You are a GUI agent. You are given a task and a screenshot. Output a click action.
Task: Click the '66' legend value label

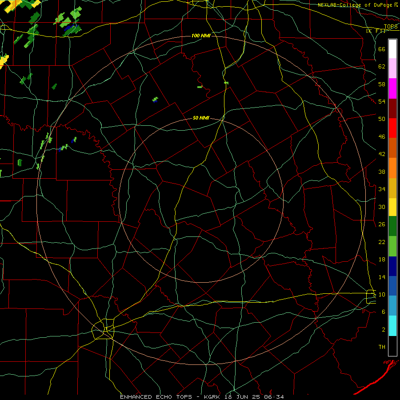[x=382, y=49]
